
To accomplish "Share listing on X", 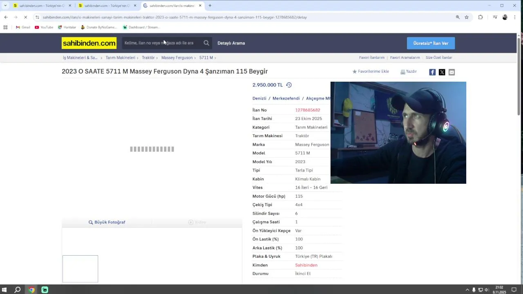I will point(442,72).
